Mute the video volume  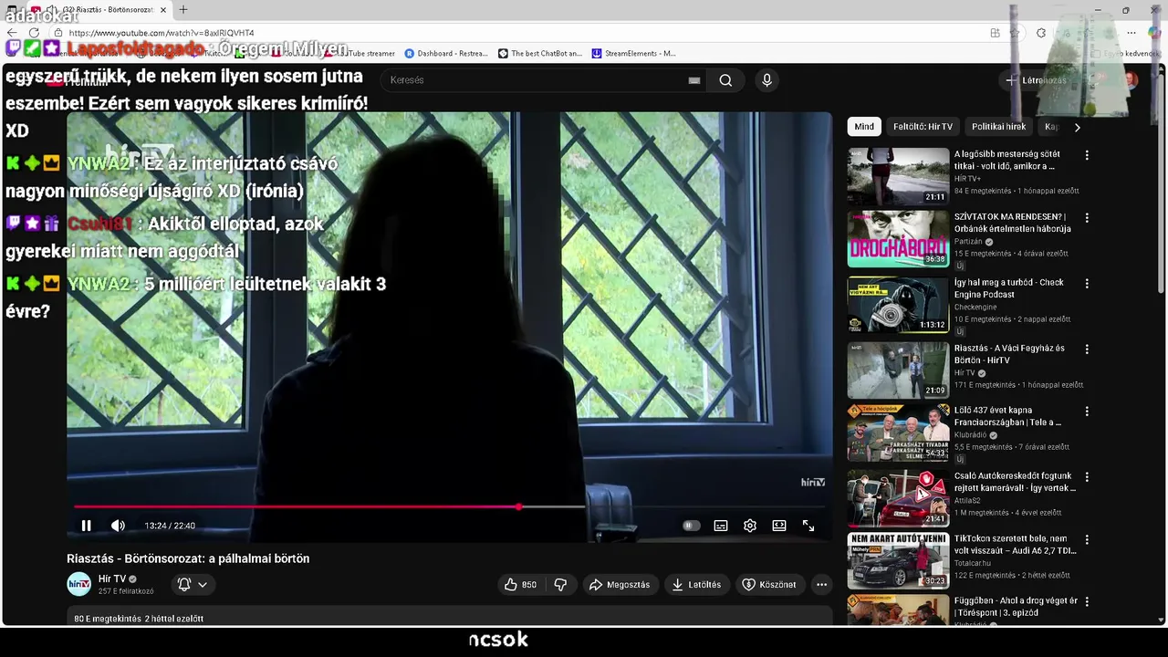118,526
